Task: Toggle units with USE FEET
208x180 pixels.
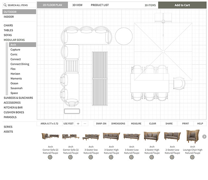Action: click(x=68, y=124)
